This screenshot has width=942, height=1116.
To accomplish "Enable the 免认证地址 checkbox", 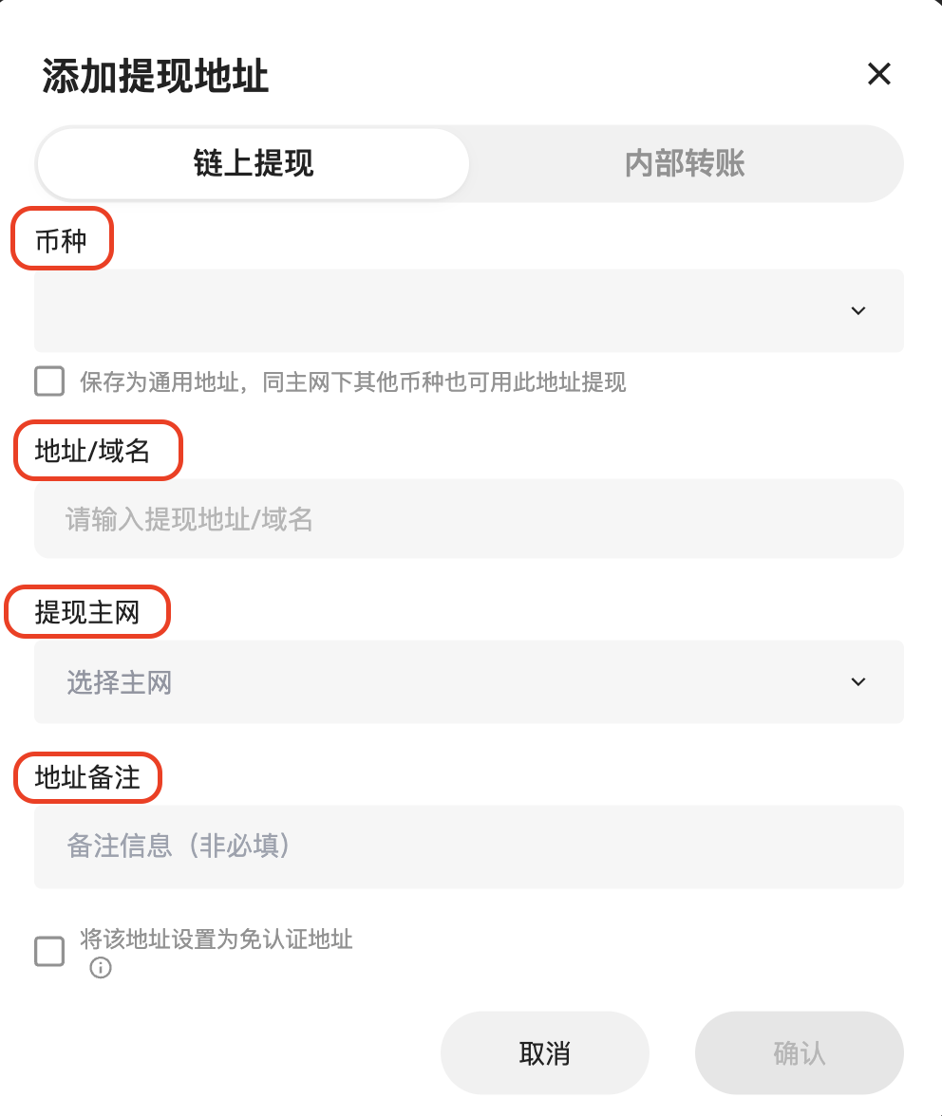I will (x=49, y=951).
